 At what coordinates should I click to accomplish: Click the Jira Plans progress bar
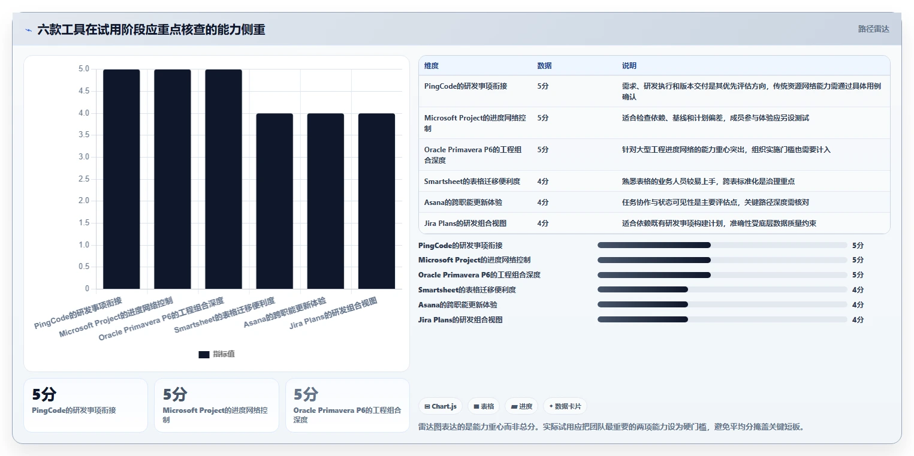722,319
